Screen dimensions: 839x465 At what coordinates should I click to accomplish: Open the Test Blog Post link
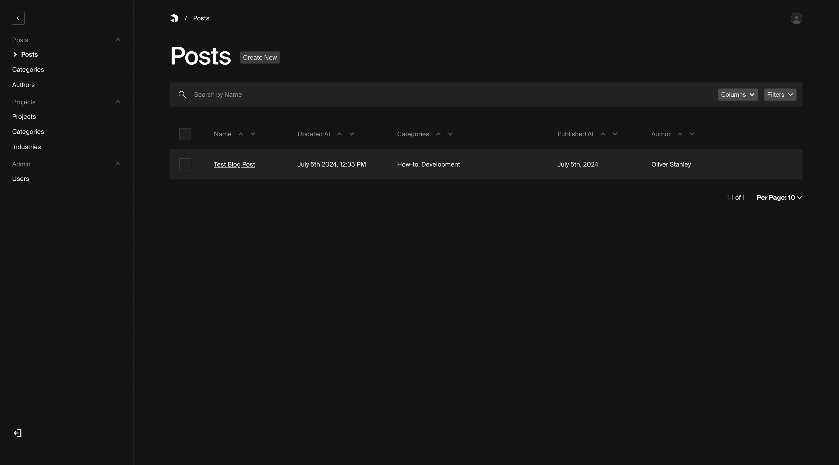tap(234, 164)
